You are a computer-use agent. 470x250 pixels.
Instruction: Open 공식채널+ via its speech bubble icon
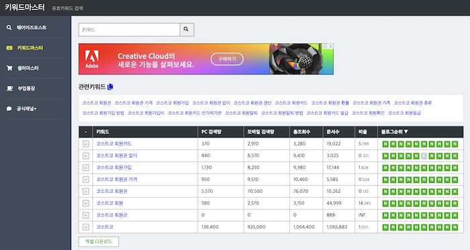point(9,109)
